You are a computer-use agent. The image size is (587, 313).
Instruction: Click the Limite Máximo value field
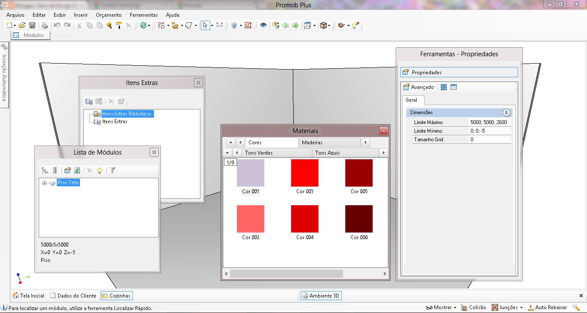coord(490,122)
